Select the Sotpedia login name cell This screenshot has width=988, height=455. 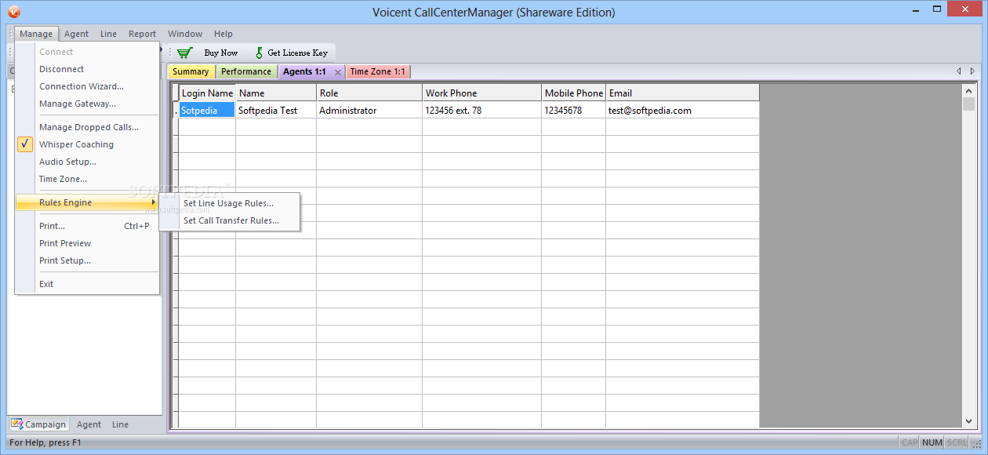pyautogui.click(x=207, y=111)
